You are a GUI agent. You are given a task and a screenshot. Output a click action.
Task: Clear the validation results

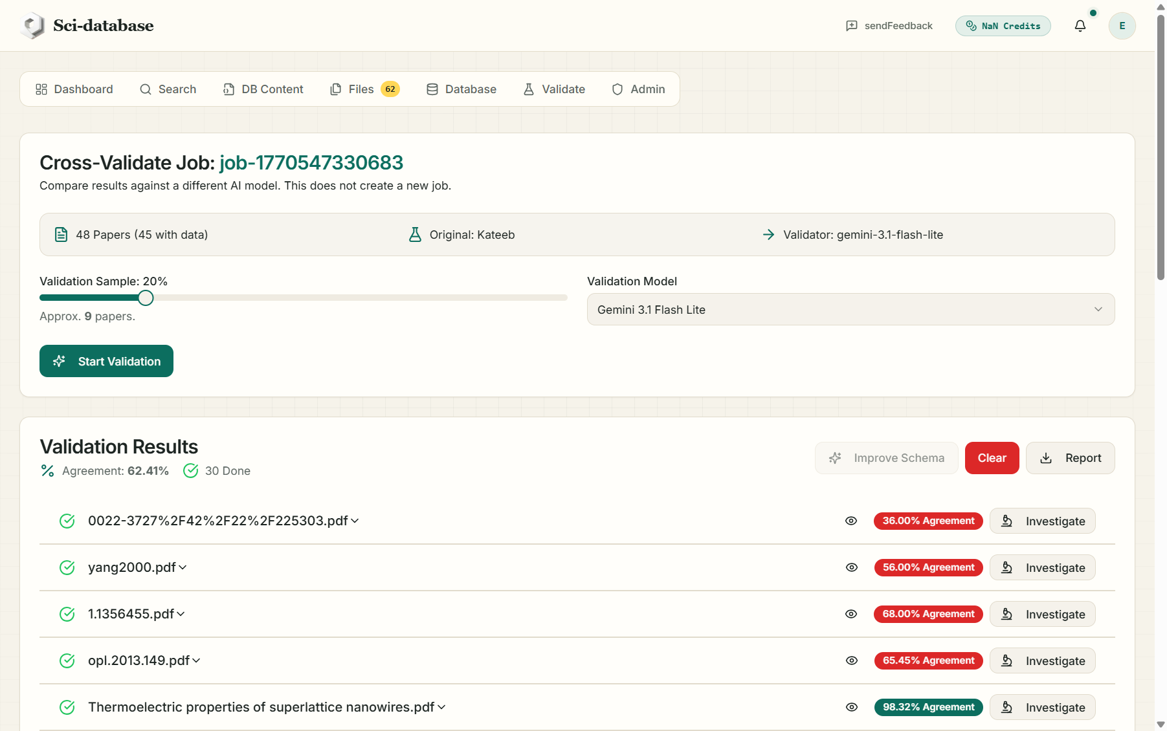(992, 458)
